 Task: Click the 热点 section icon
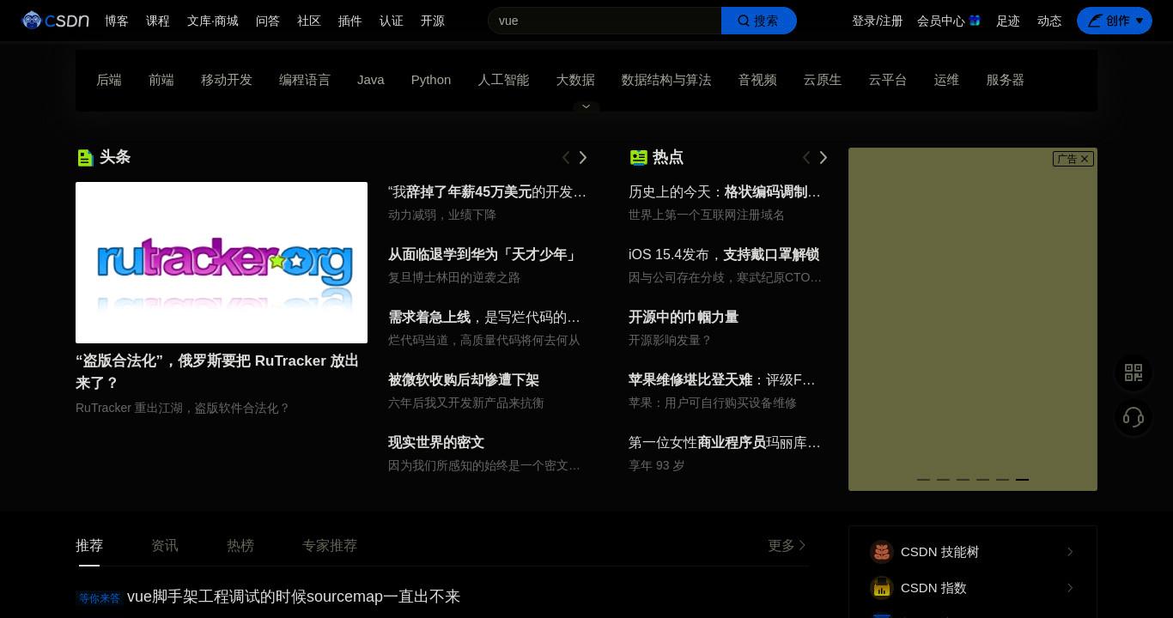coord(638,157)
